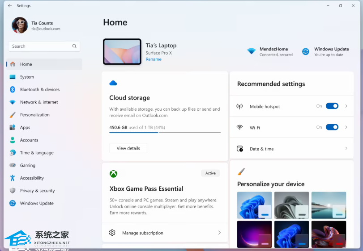Expand Mobile hotspot settings chevron
Screen dimensions: 363x251
346,106
